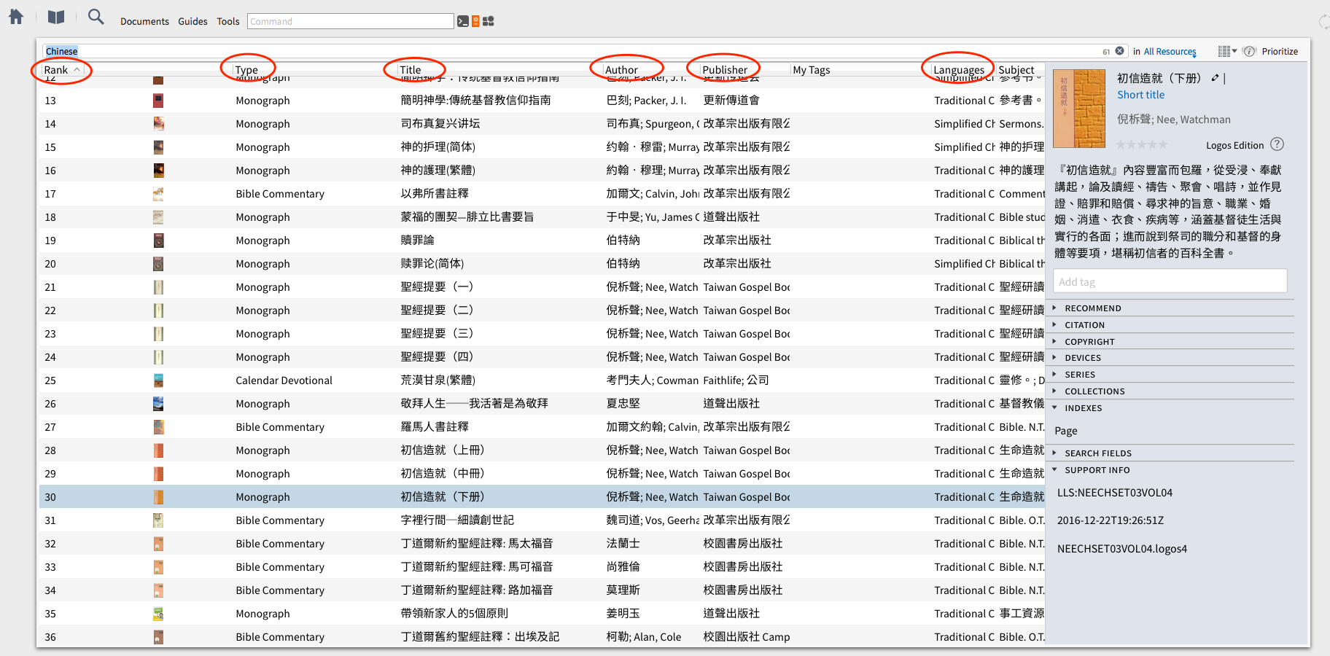Click the Calendar Devotional type cell
This screenshot has width=1330, height=656.
[x=284, y=380]
